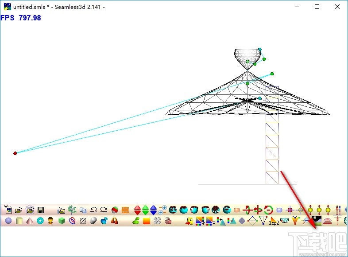Click the zoom plus/minus icon
Viewport: 348px width, 257px height.
click(x=162, y=210)
